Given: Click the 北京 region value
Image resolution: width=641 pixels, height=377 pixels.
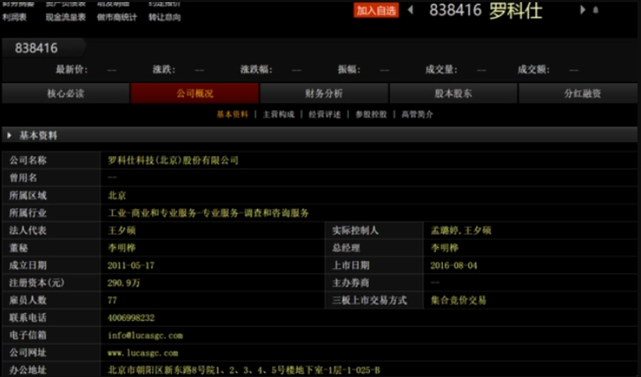Looking at the screenshot, I should (116, 196).
